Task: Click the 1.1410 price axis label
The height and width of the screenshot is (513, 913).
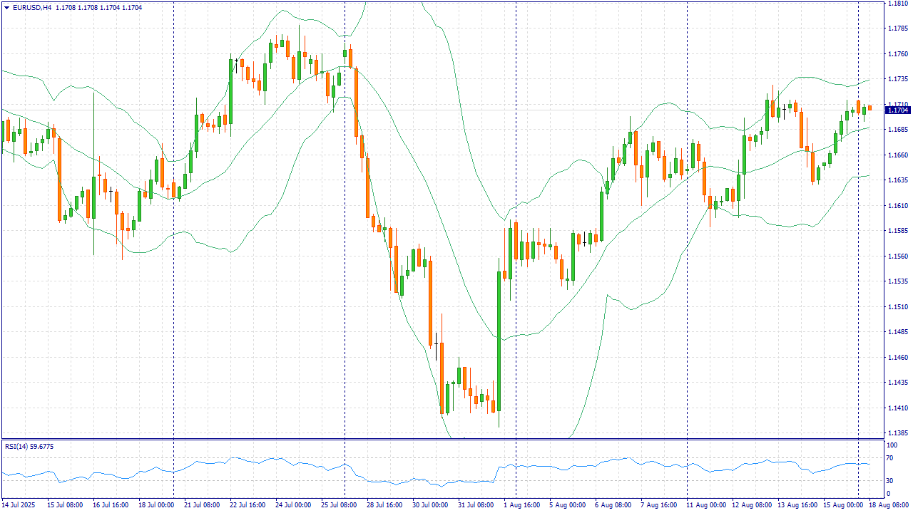Action: coord(897,408)
